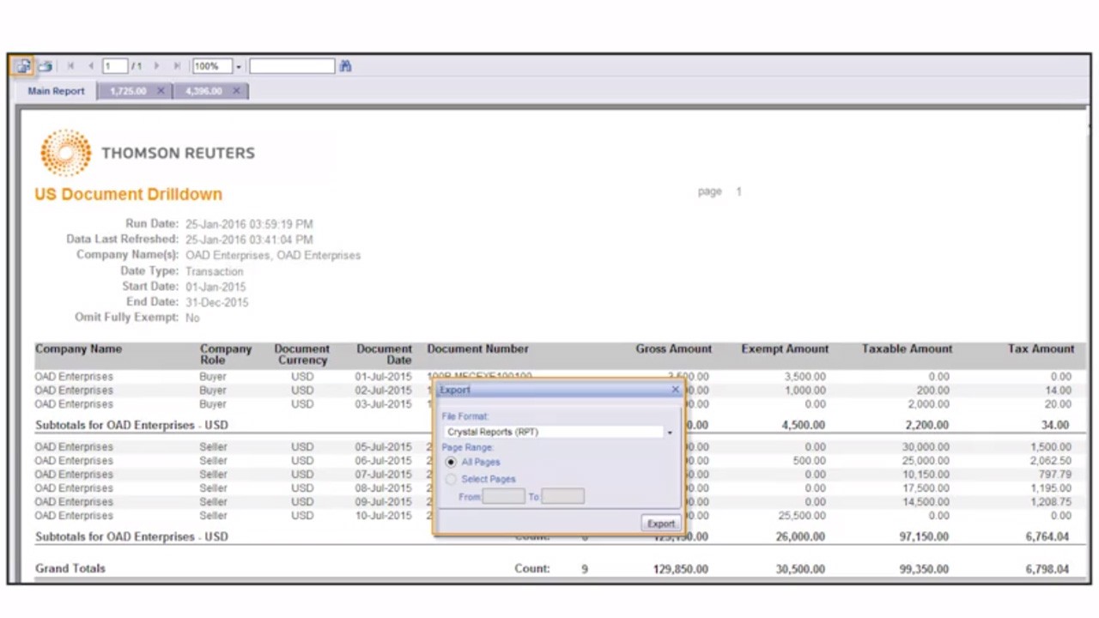The width and height of the screenshot is (1099, 618).
Task: Click the From page range field
Action: pyautogui.click(x=503, y=497)
